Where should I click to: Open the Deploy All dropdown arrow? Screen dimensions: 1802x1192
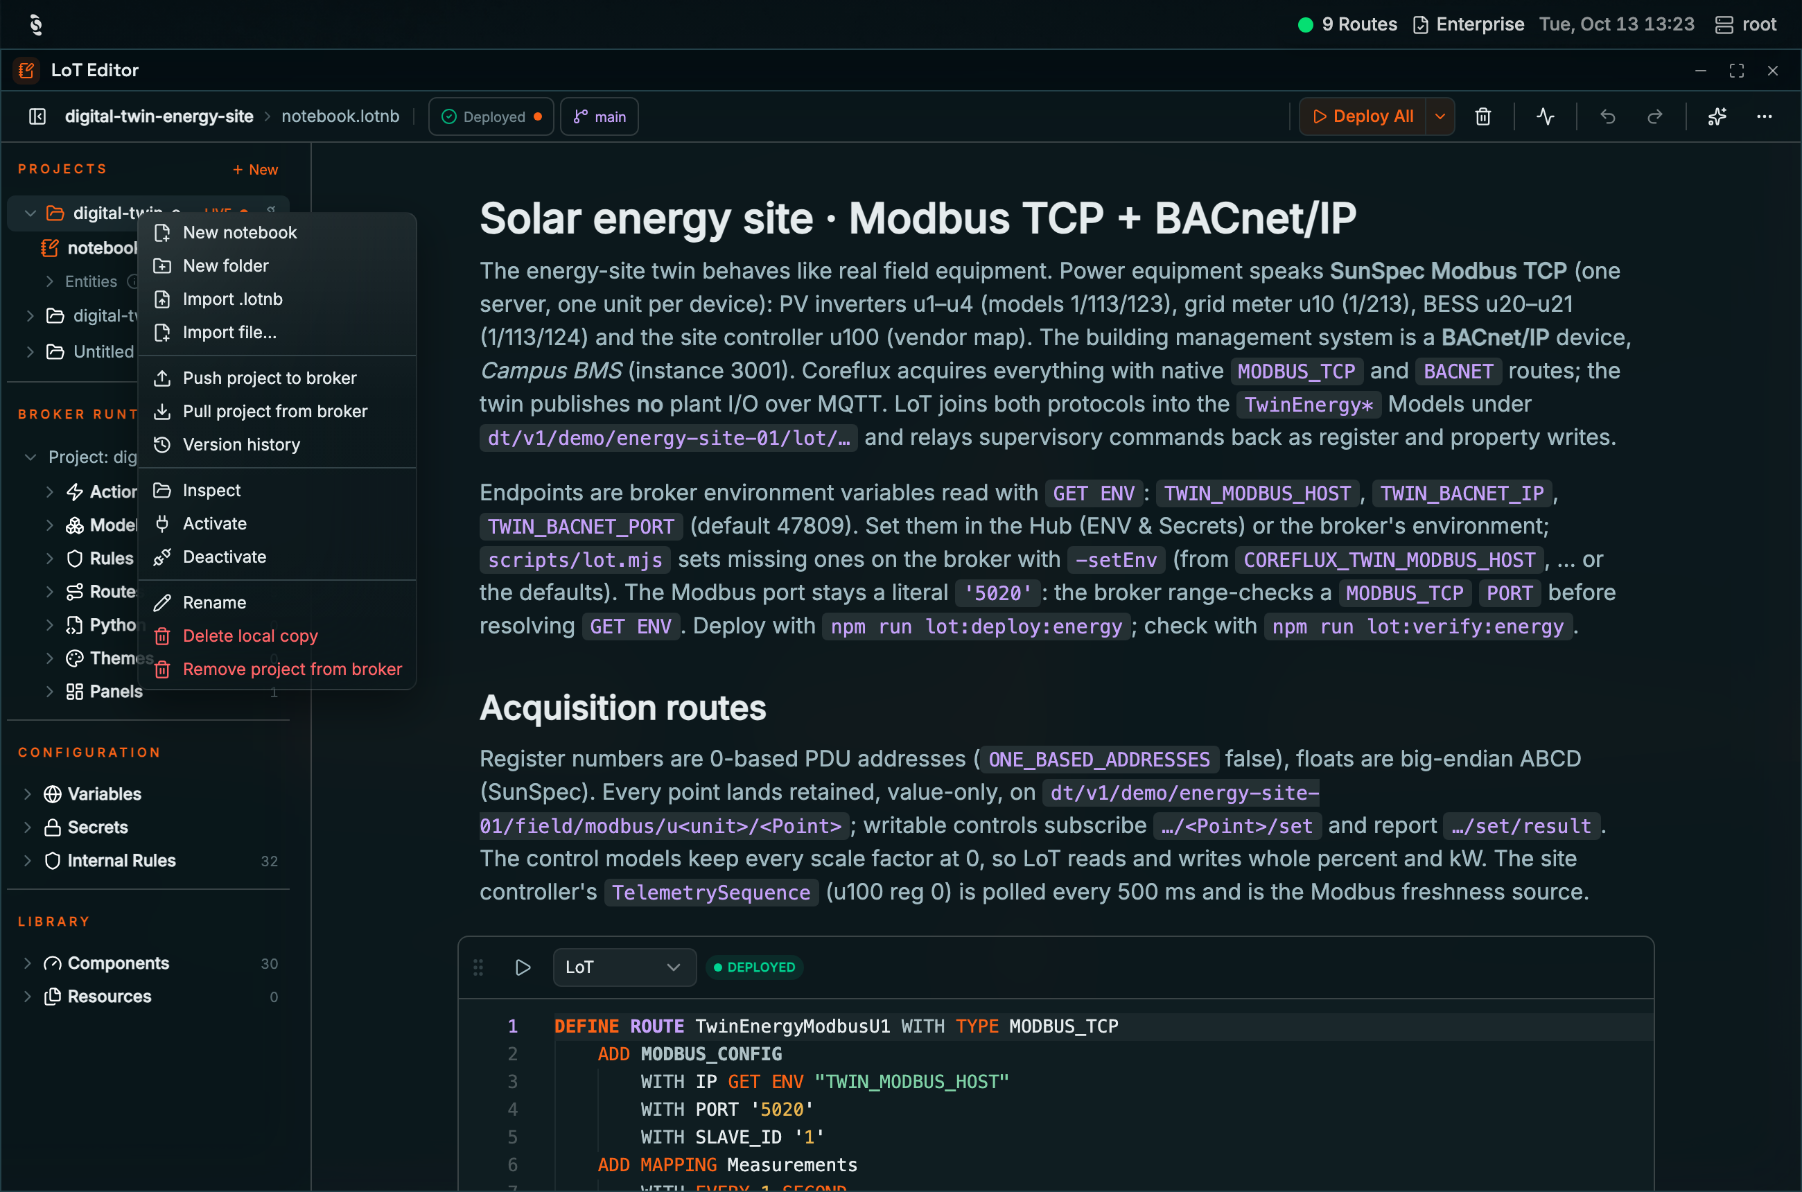[1440, 116]
